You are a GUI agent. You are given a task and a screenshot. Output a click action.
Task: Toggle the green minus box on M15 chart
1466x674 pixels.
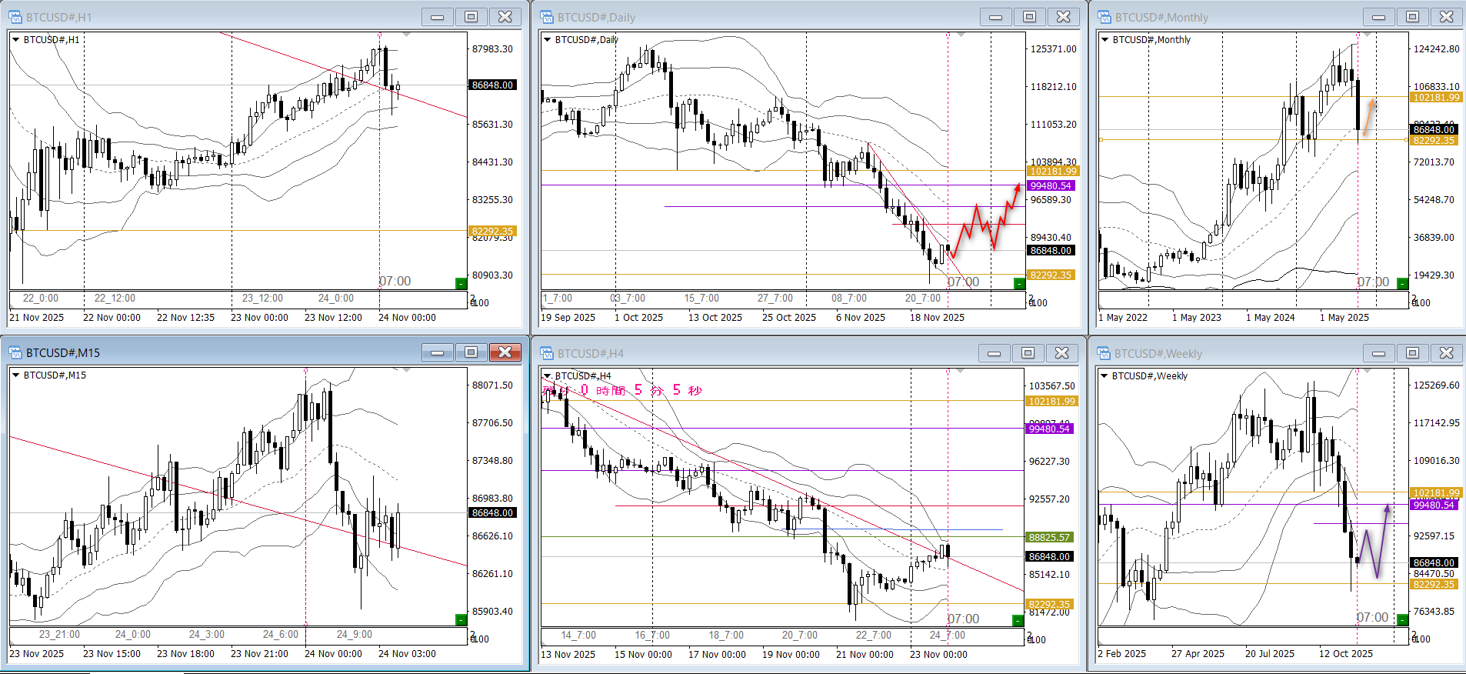click(x=461, y=619)
